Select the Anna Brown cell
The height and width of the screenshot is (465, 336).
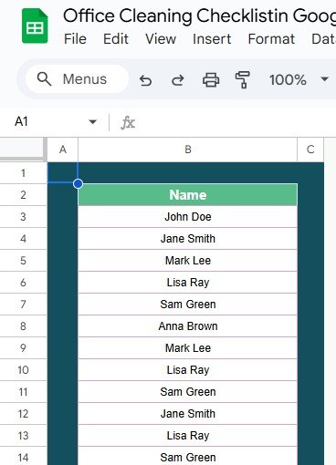pos(188,326)
